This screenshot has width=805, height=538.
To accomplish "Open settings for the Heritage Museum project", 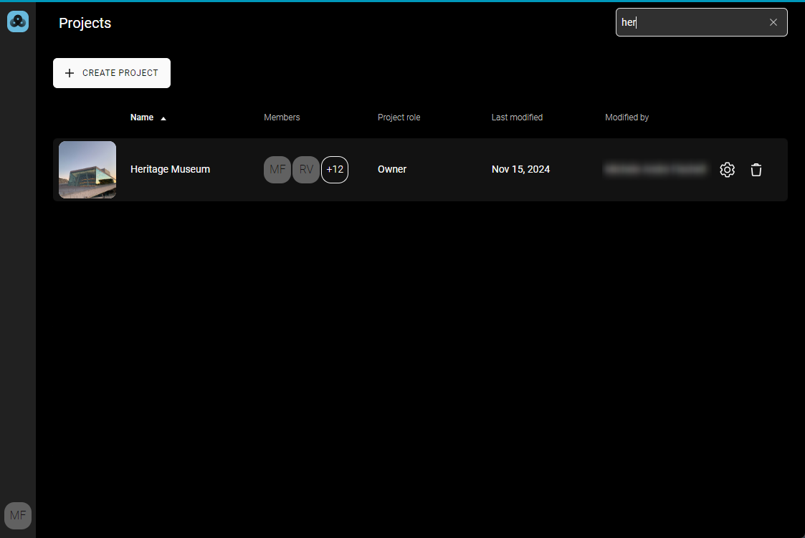I will (727, 170).
